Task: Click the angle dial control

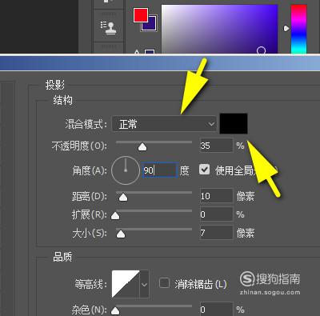Action: [126, 170]
